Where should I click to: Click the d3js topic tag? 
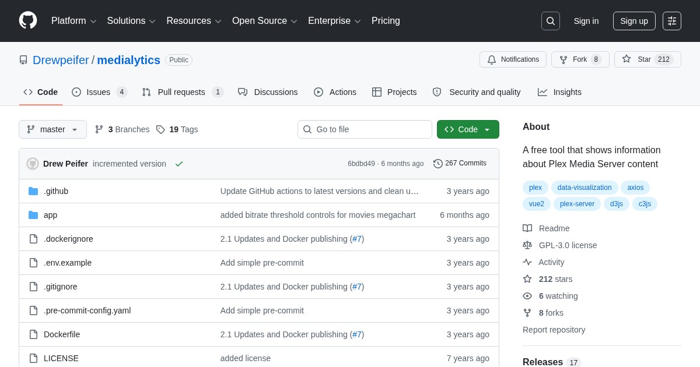[617, 204]
